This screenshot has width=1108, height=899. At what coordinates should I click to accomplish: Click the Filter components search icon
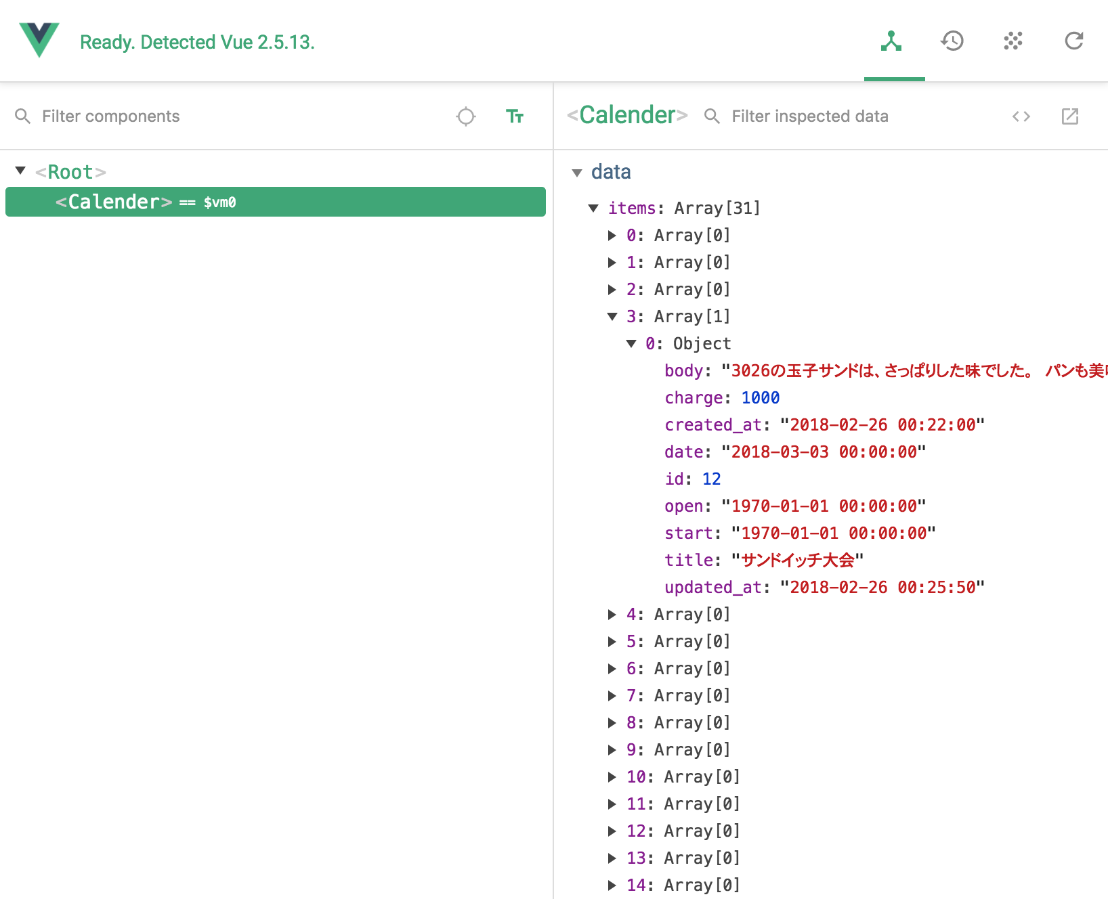23,116
